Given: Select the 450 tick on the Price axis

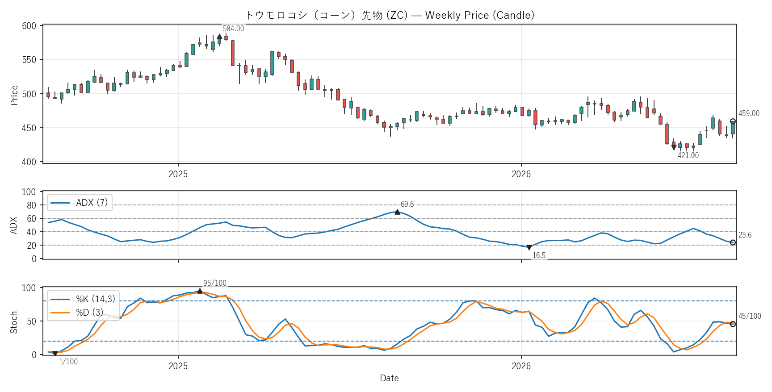Looking at the screenshot, I should [x=29, y=128].
